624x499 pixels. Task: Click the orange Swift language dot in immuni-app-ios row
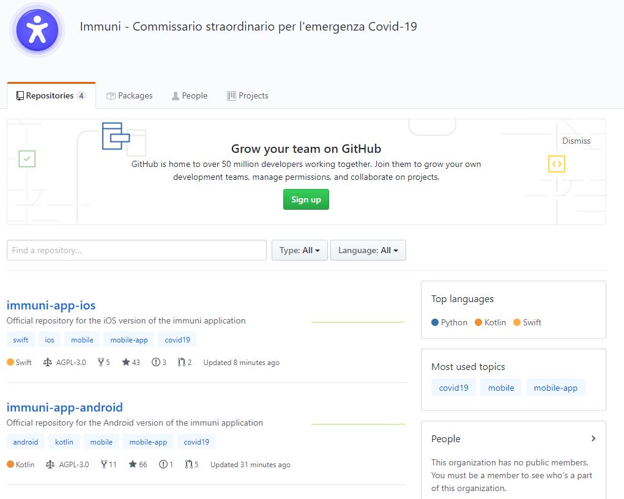(x=10, y=362)
